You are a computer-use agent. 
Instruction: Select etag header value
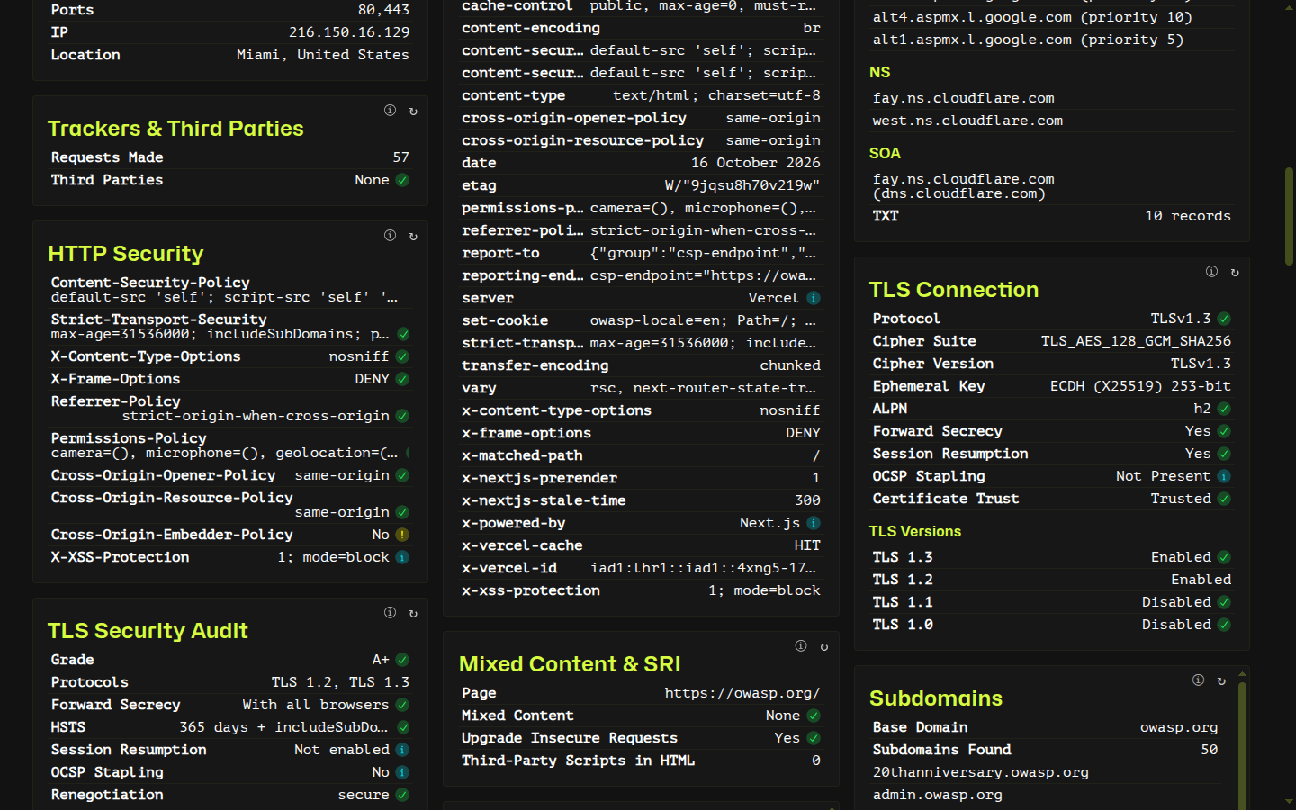pos(742,185)
